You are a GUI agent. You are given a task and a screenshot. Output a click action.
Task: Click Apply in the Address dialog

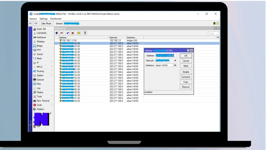pos(186,66)
